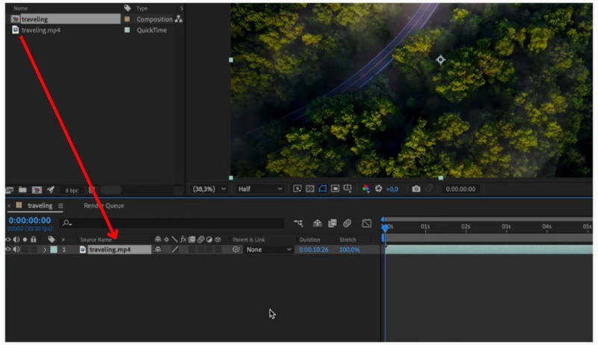Select the traveling timeline tab

click(40, 206)
